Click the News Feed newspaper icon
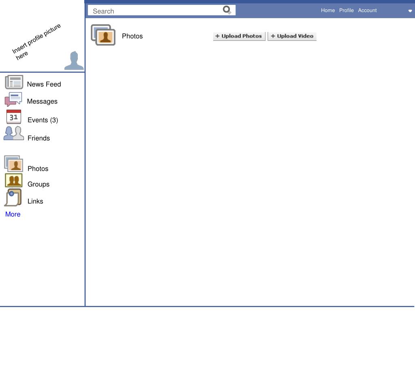 pos(14,82)
